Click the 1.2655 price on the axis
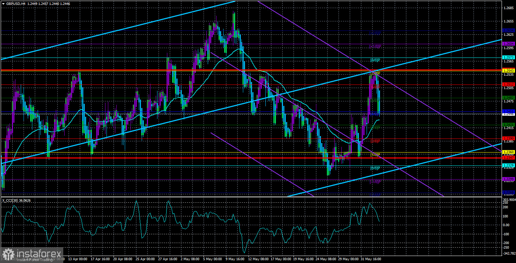This screenshot has height=263, width=516. [x=509, y=21]
